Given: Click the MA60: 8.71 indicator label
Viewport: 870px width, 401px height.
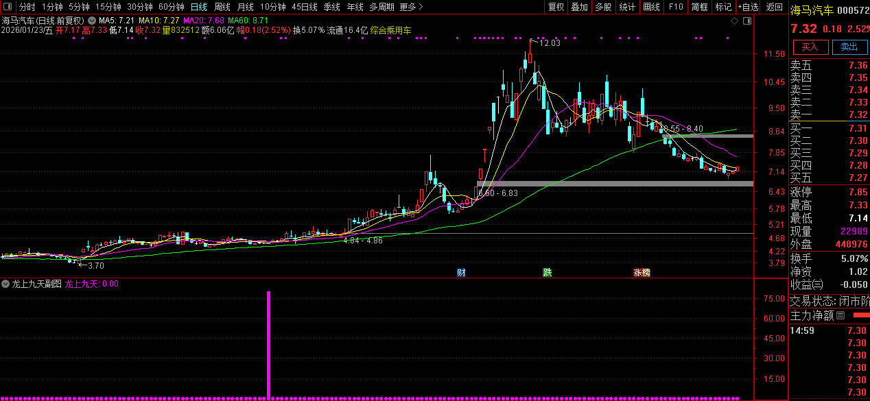Looking at the screenshot, I should (x=248, y=21).
